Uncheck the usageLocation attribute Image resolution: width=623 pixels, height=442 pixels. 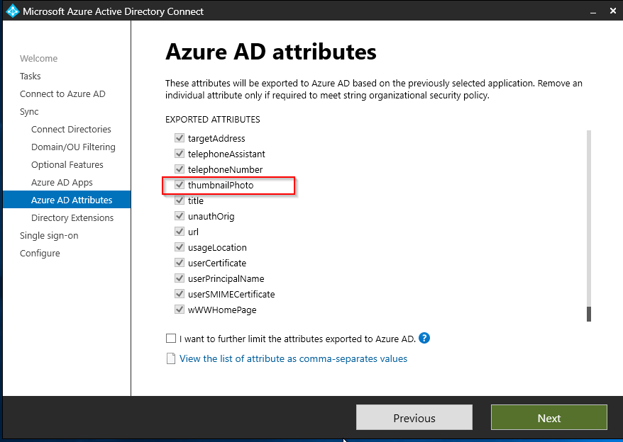pyautogui.click(x=180, y=246)
